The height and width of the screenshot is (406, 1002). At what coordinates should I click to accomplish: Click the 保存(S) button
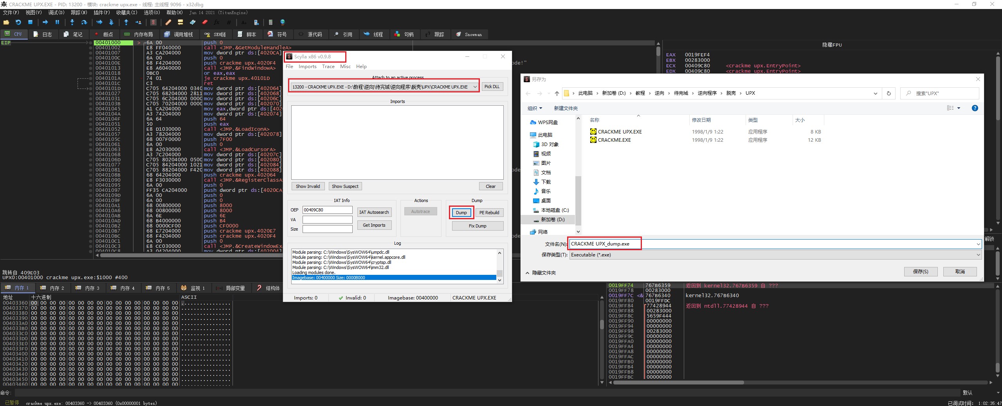tap(920, 271)
